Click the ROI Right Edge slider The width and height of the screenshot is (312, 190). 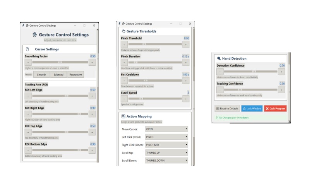(x=60, y=114)
